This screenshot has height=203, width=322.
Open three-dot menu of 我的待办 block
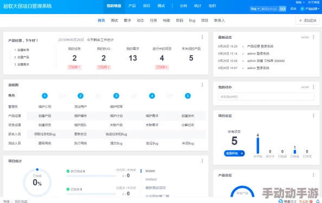coord(313,87)
